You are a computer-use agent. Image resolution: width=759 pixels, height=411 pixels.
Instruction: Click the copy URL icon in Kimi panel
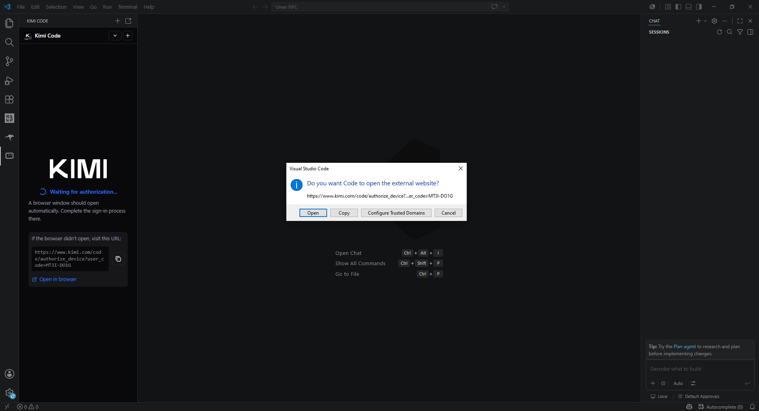pyautogui.click(x=118, y=259)
